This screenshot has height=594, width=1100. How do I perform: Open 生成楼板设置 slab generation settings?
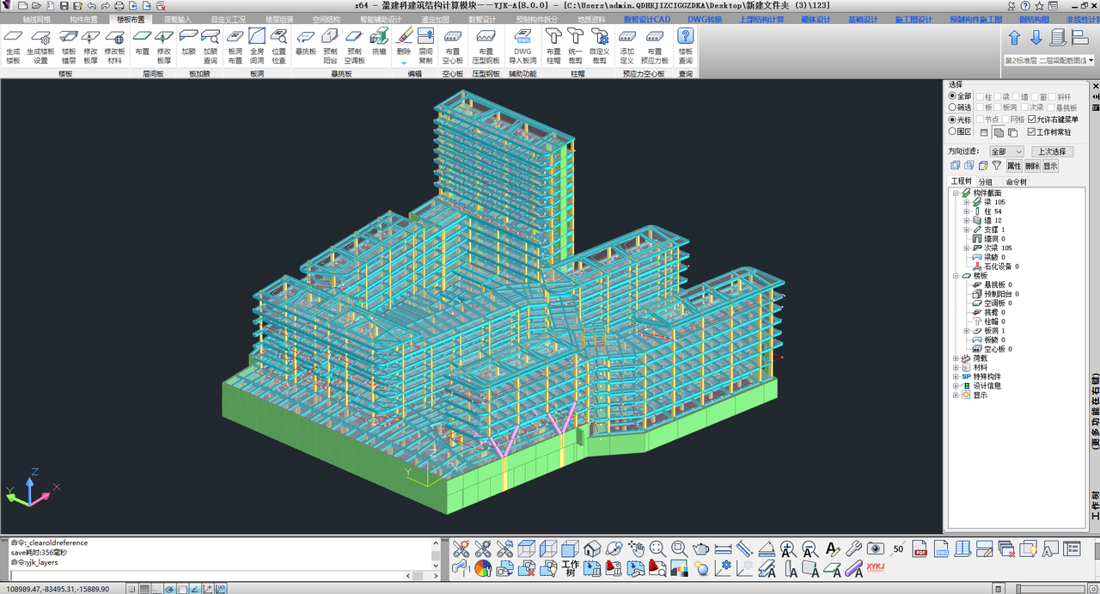(x=40, y=46)
